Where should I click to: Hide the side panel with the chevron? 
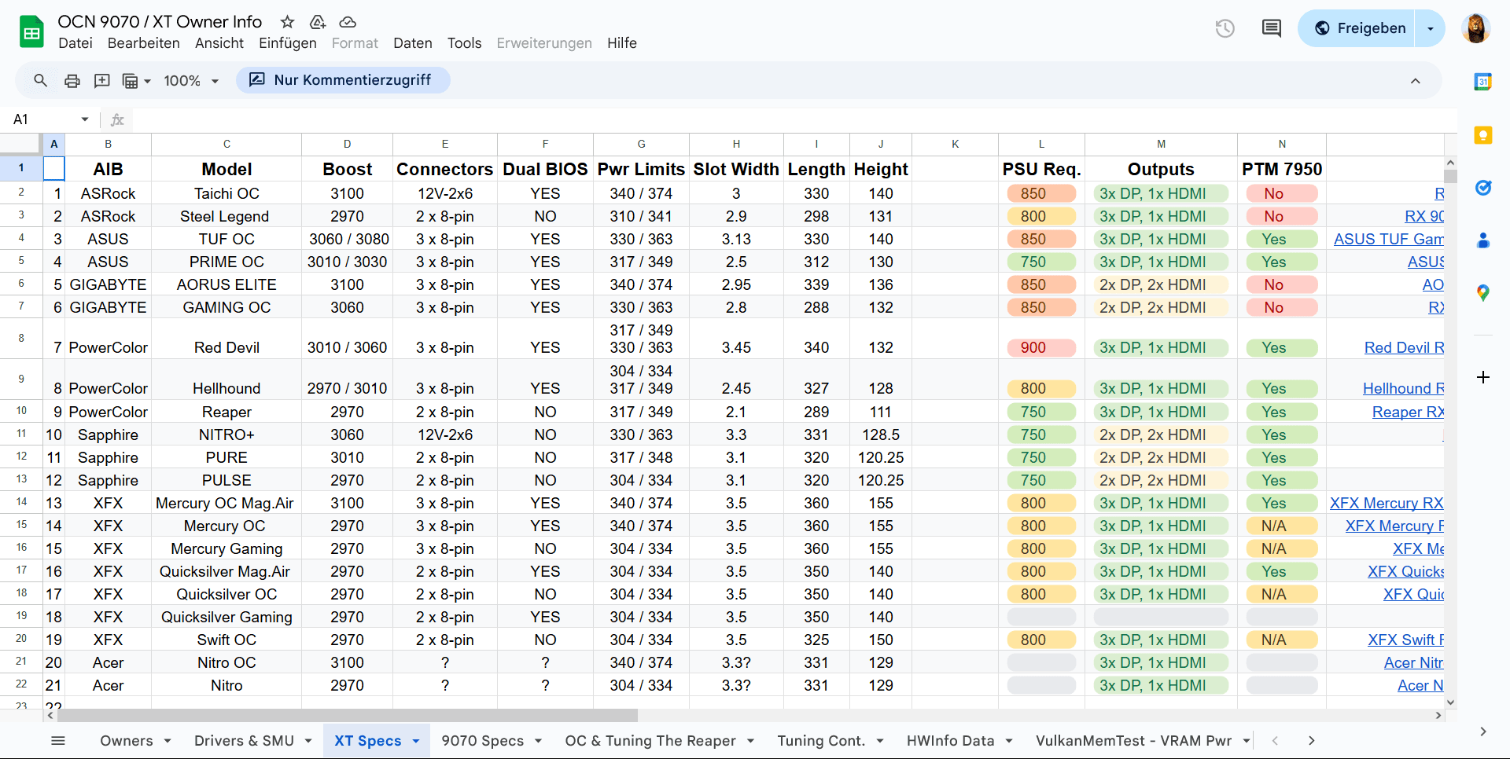(x=1482, y=731)
